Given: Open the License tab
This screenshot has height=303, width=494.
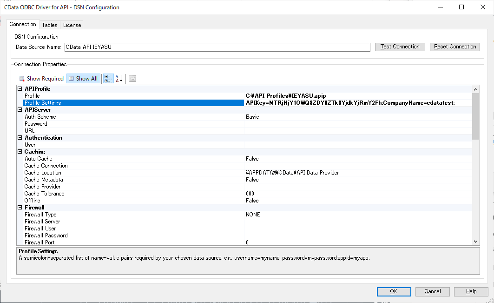Looking at the screenshot, I should click(x=72, y=25).
